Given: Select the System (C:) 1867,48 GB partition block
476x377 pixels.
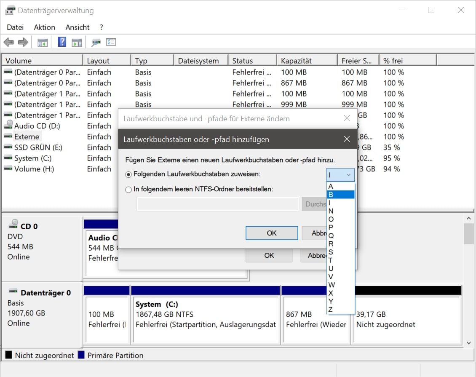Looking at the screenshot, I should (x=206, y=315).
